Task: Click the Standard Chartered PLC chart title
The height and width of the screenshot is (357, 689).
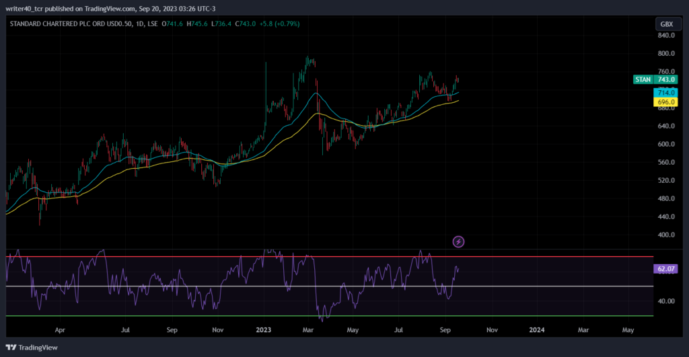Action: pyautogui.click(x=71, y=24)
